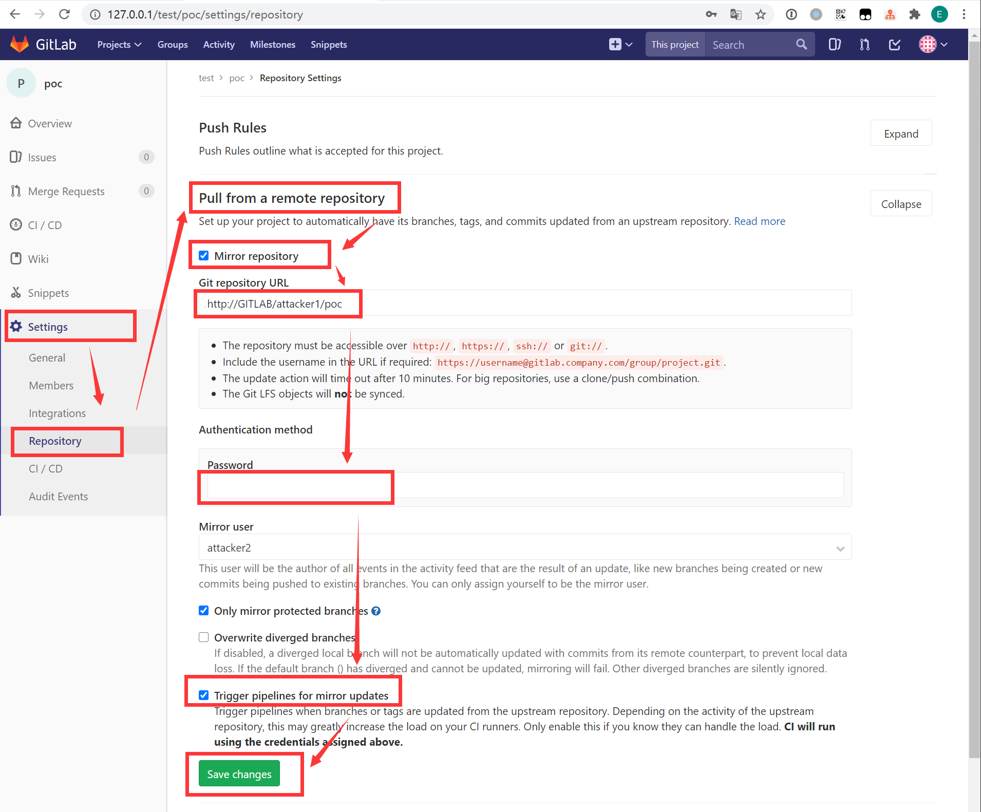This screenshot has height=812, width=981.
Task: Click the GitLab fox logo
Action: [x=20, y=44]
